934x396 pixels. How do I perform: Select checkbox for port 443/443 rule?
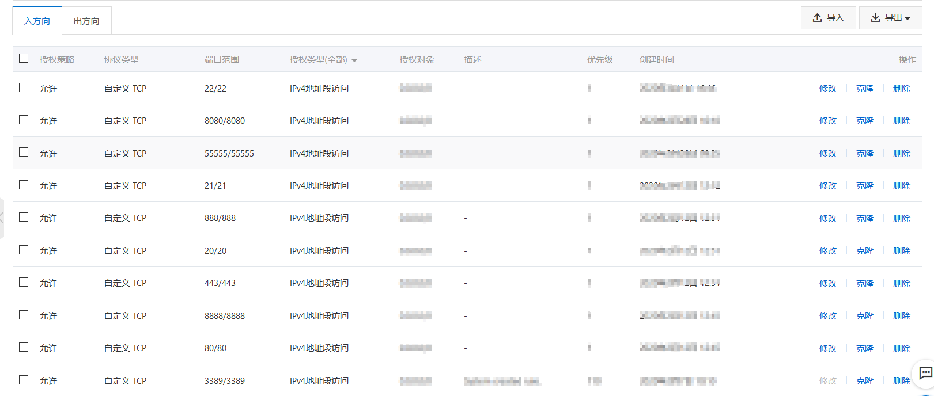point(24,282)
